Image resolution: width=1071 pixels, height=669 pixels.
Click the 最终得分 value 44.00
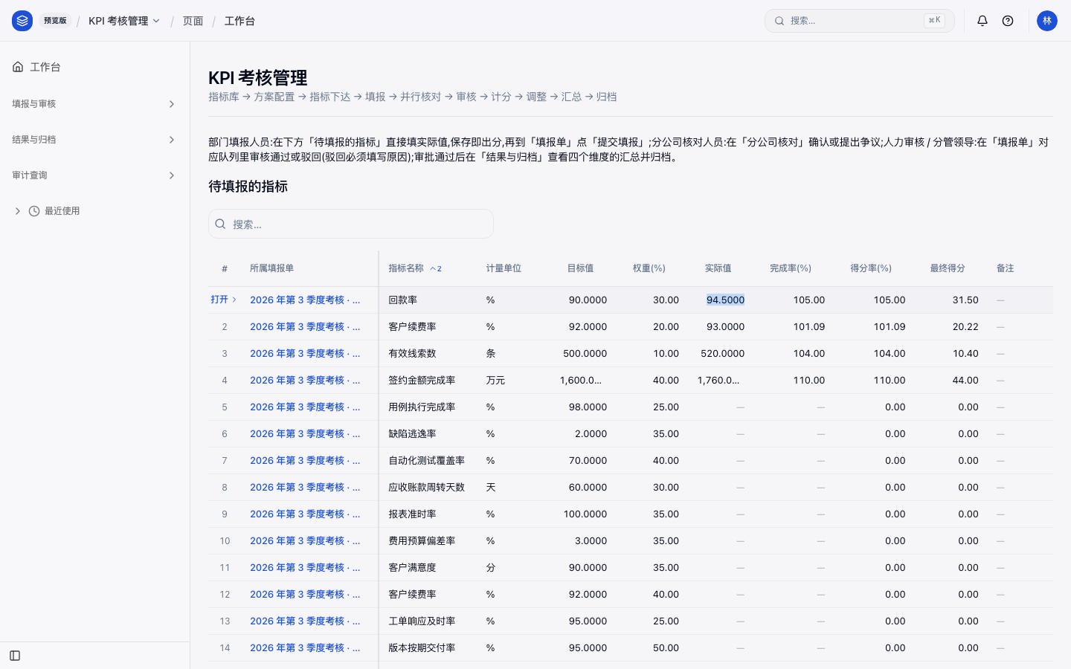pos(965,381)
